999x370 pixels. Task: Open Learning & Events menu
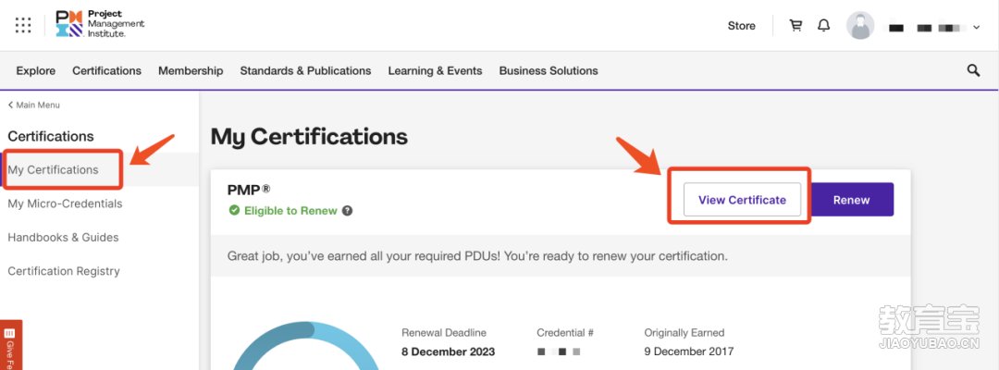coord(435,70)
